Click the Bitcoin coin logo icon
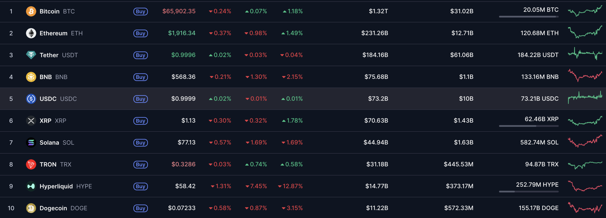The width and height of the screenshot is (606, 218). 31,11
